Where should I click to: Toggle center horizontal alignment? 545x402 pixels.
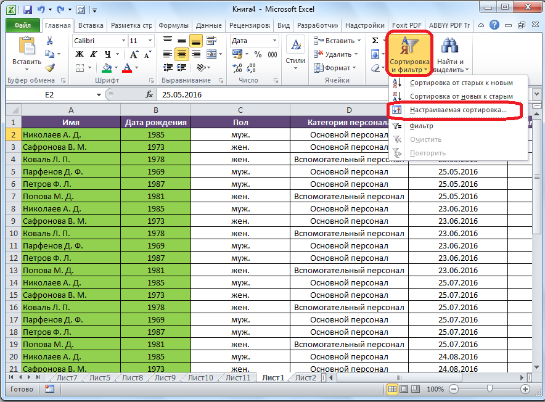(x=182, y=54)
